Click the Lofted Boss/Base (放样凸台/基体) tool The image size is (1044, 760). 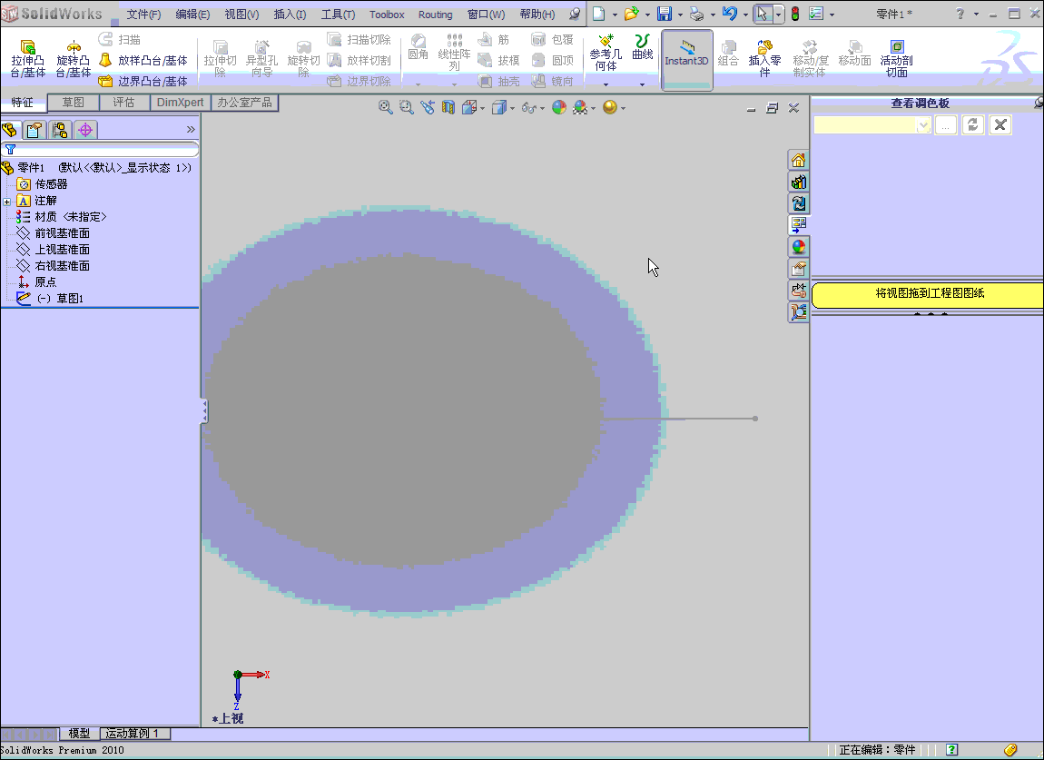coord(143,61)
